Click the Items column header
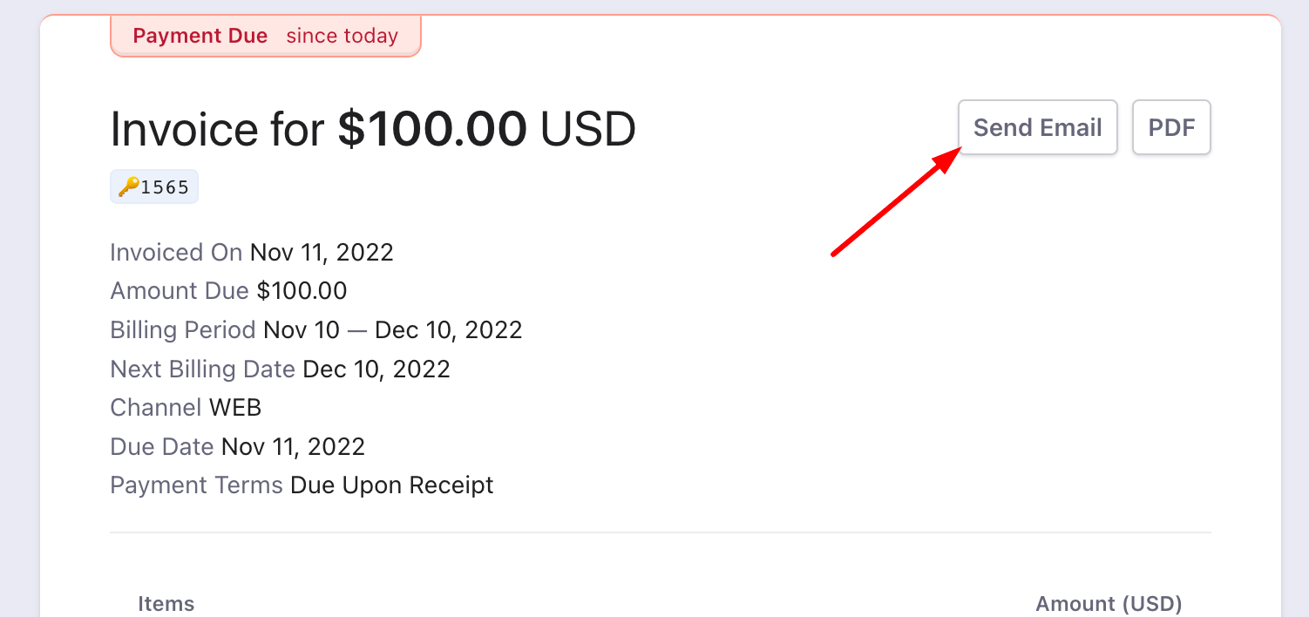Image resolution: width=1309 pixels, height=617 pixels. (166, 604)
